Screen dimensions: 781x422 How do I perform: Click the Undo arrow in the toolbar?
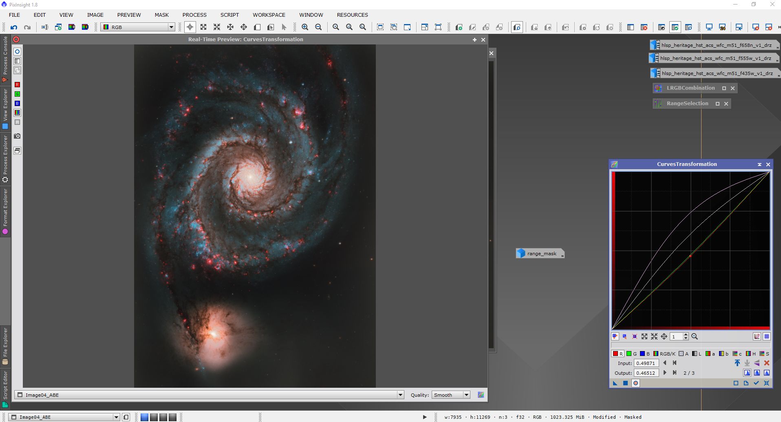pyautogui.click(x=14, y=27)
